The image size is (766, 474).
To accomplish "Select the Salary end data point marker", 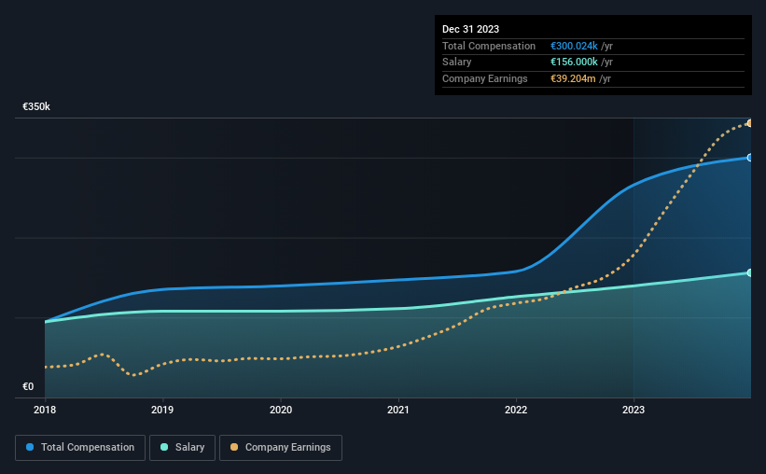I will [x=749, y=272].
